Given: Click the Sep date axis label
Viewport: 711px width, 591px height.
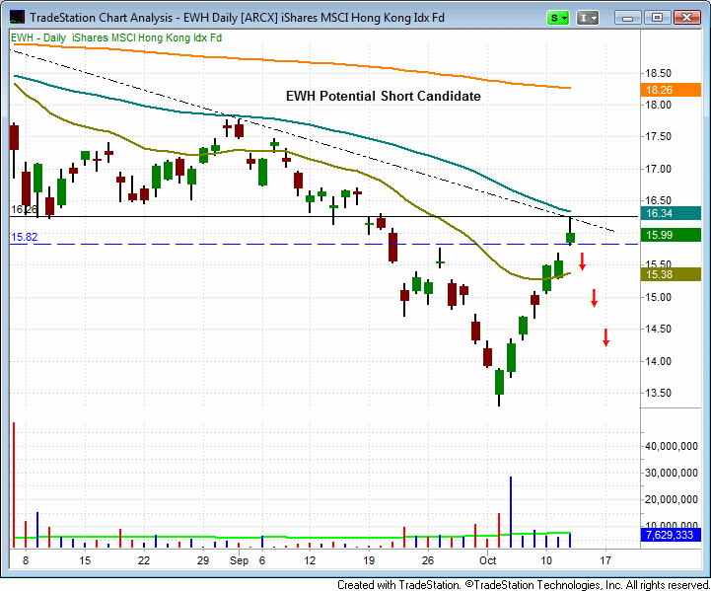Looking at the screenshot, I should point(239,560).
